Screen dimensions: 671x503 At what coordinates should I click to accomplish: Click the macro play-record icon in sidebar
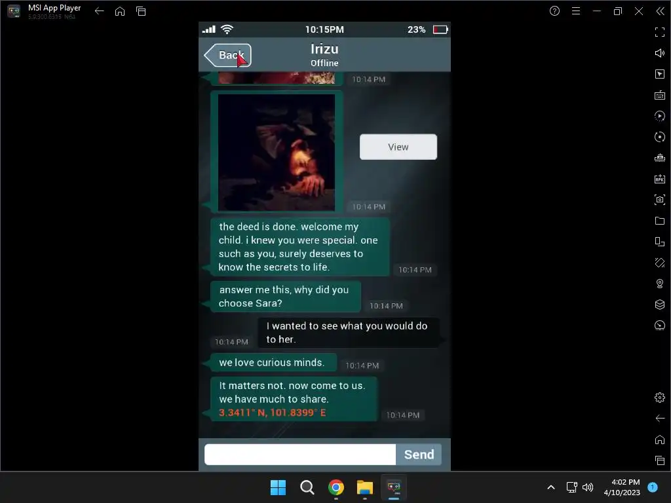[x=660, y=116]
